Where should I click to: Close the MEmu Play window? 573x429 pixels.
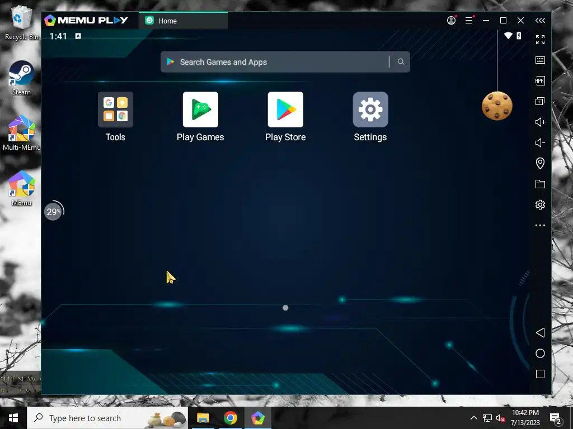pos(521,21)
